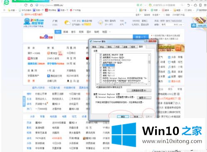Image resolution: width=207 pixels, height=152 pixels.
Task: Select the 新闻 Baidu search tab
Action: 66,32
